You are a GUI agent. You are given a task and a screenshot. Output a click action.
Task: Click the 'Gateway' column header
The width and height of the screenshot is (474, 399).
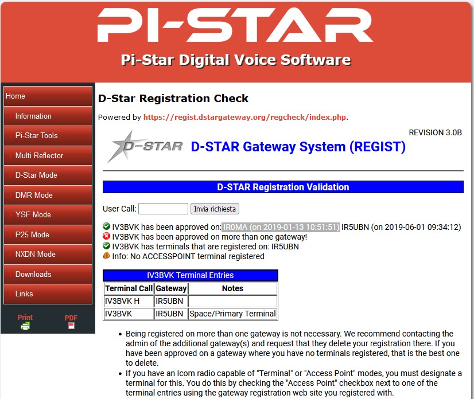(x=171, y=288)
